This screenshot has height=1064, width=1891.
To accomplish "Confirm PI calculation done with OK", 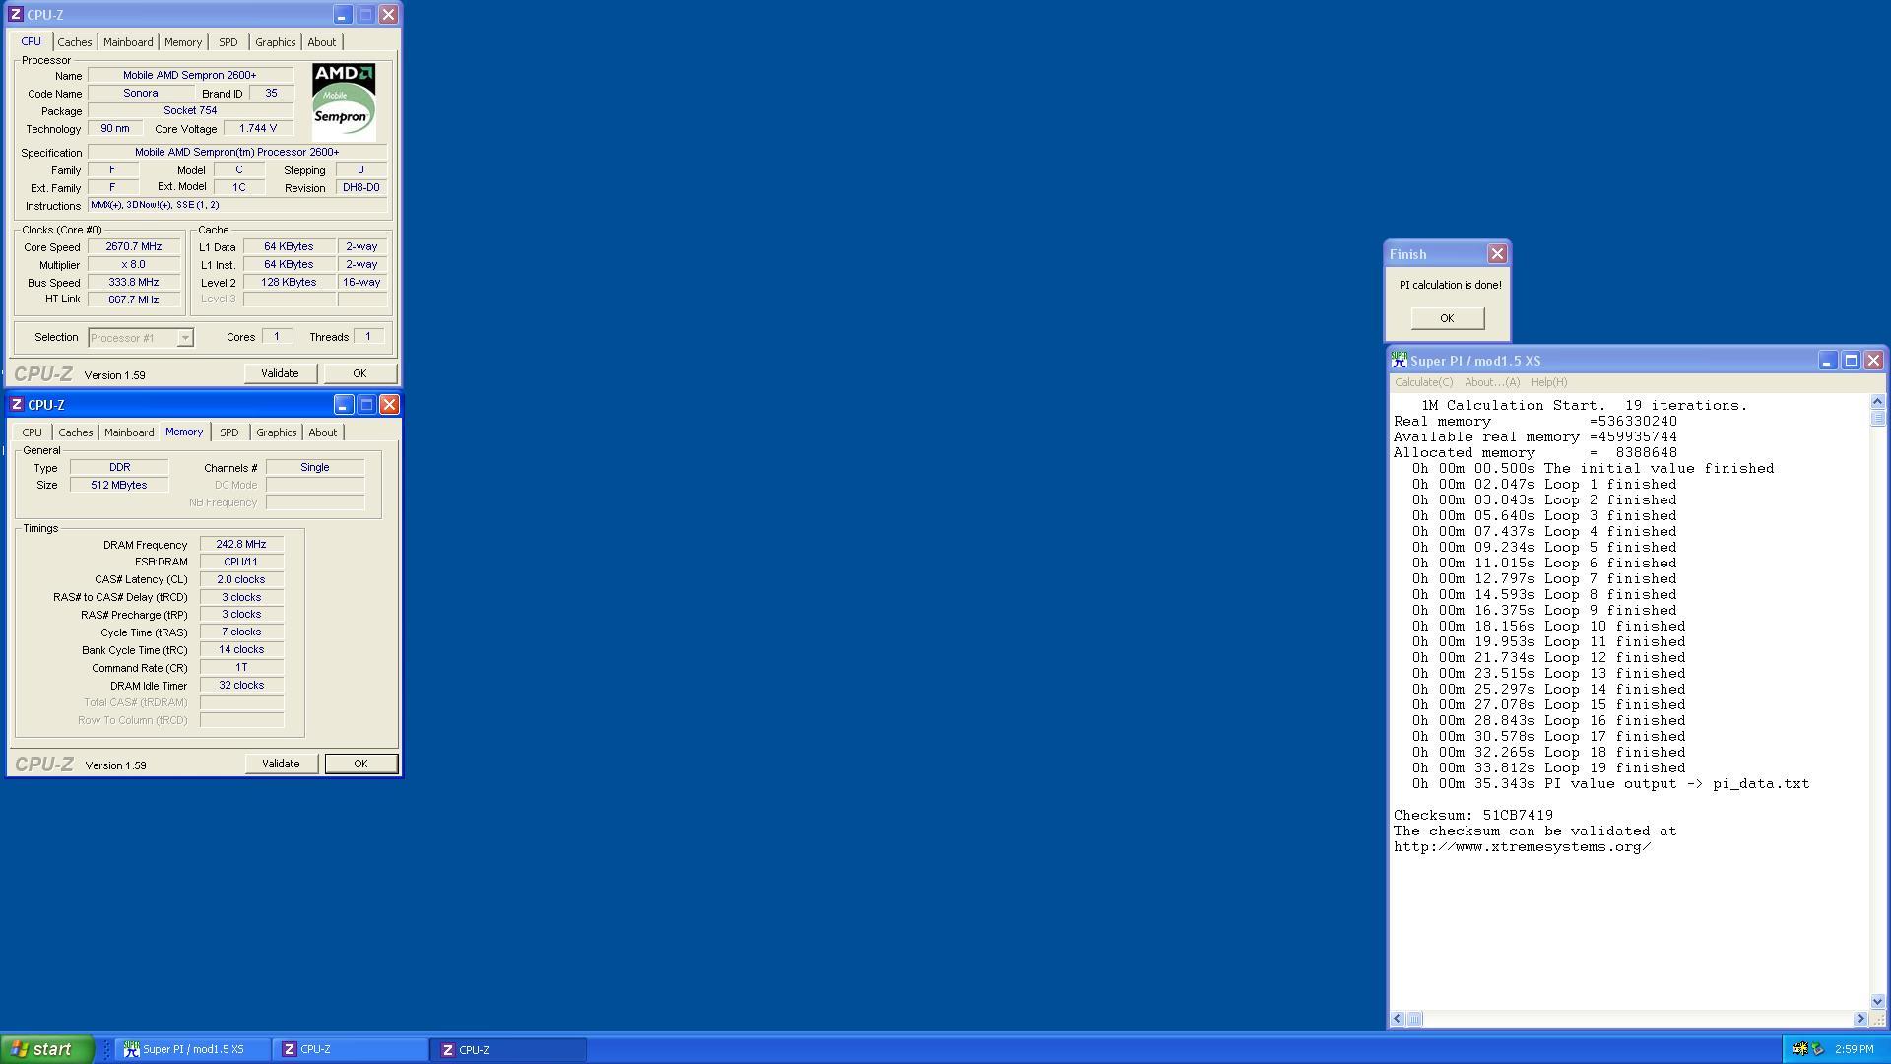I will (1447, 318).
